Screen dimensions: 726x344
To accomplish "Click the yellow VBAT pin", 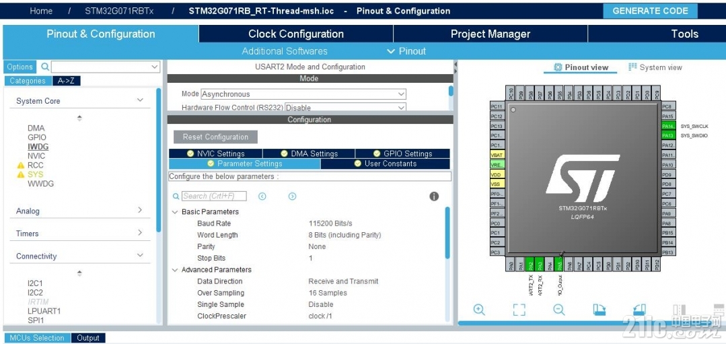I will 497,155.
